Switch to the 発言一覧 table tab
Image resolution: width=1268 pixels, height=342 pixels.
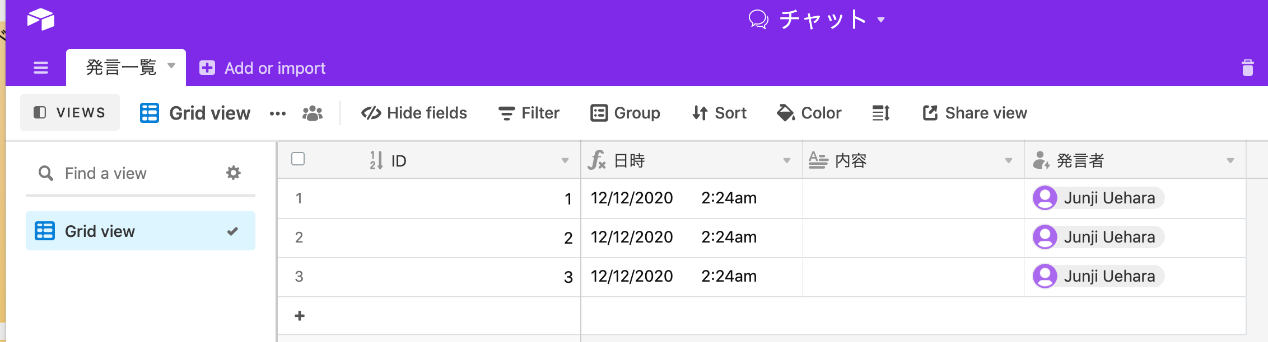tap(122, 68)
